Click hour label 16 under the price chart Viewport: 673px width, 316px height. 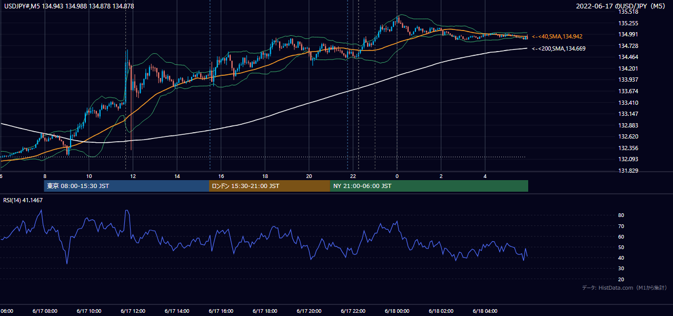pos(221,176)
